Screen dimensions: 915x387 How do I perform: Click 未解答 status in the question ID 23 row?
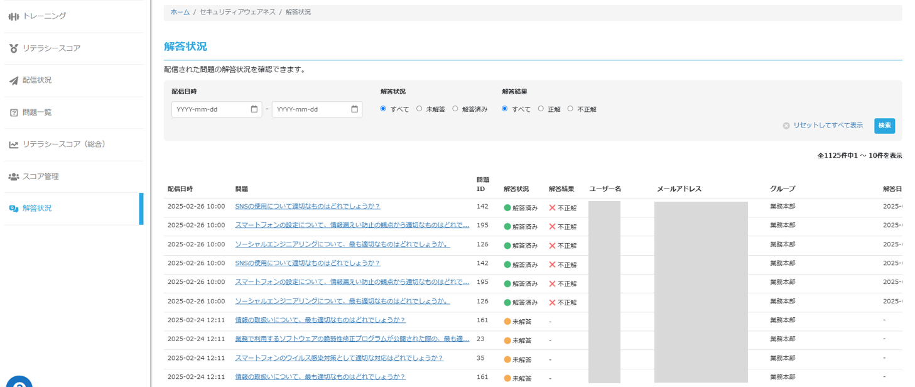coord(522,341)
